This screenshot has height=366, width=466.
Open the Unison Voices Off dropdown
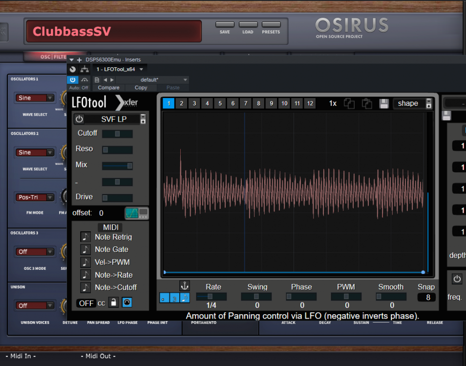35,305
